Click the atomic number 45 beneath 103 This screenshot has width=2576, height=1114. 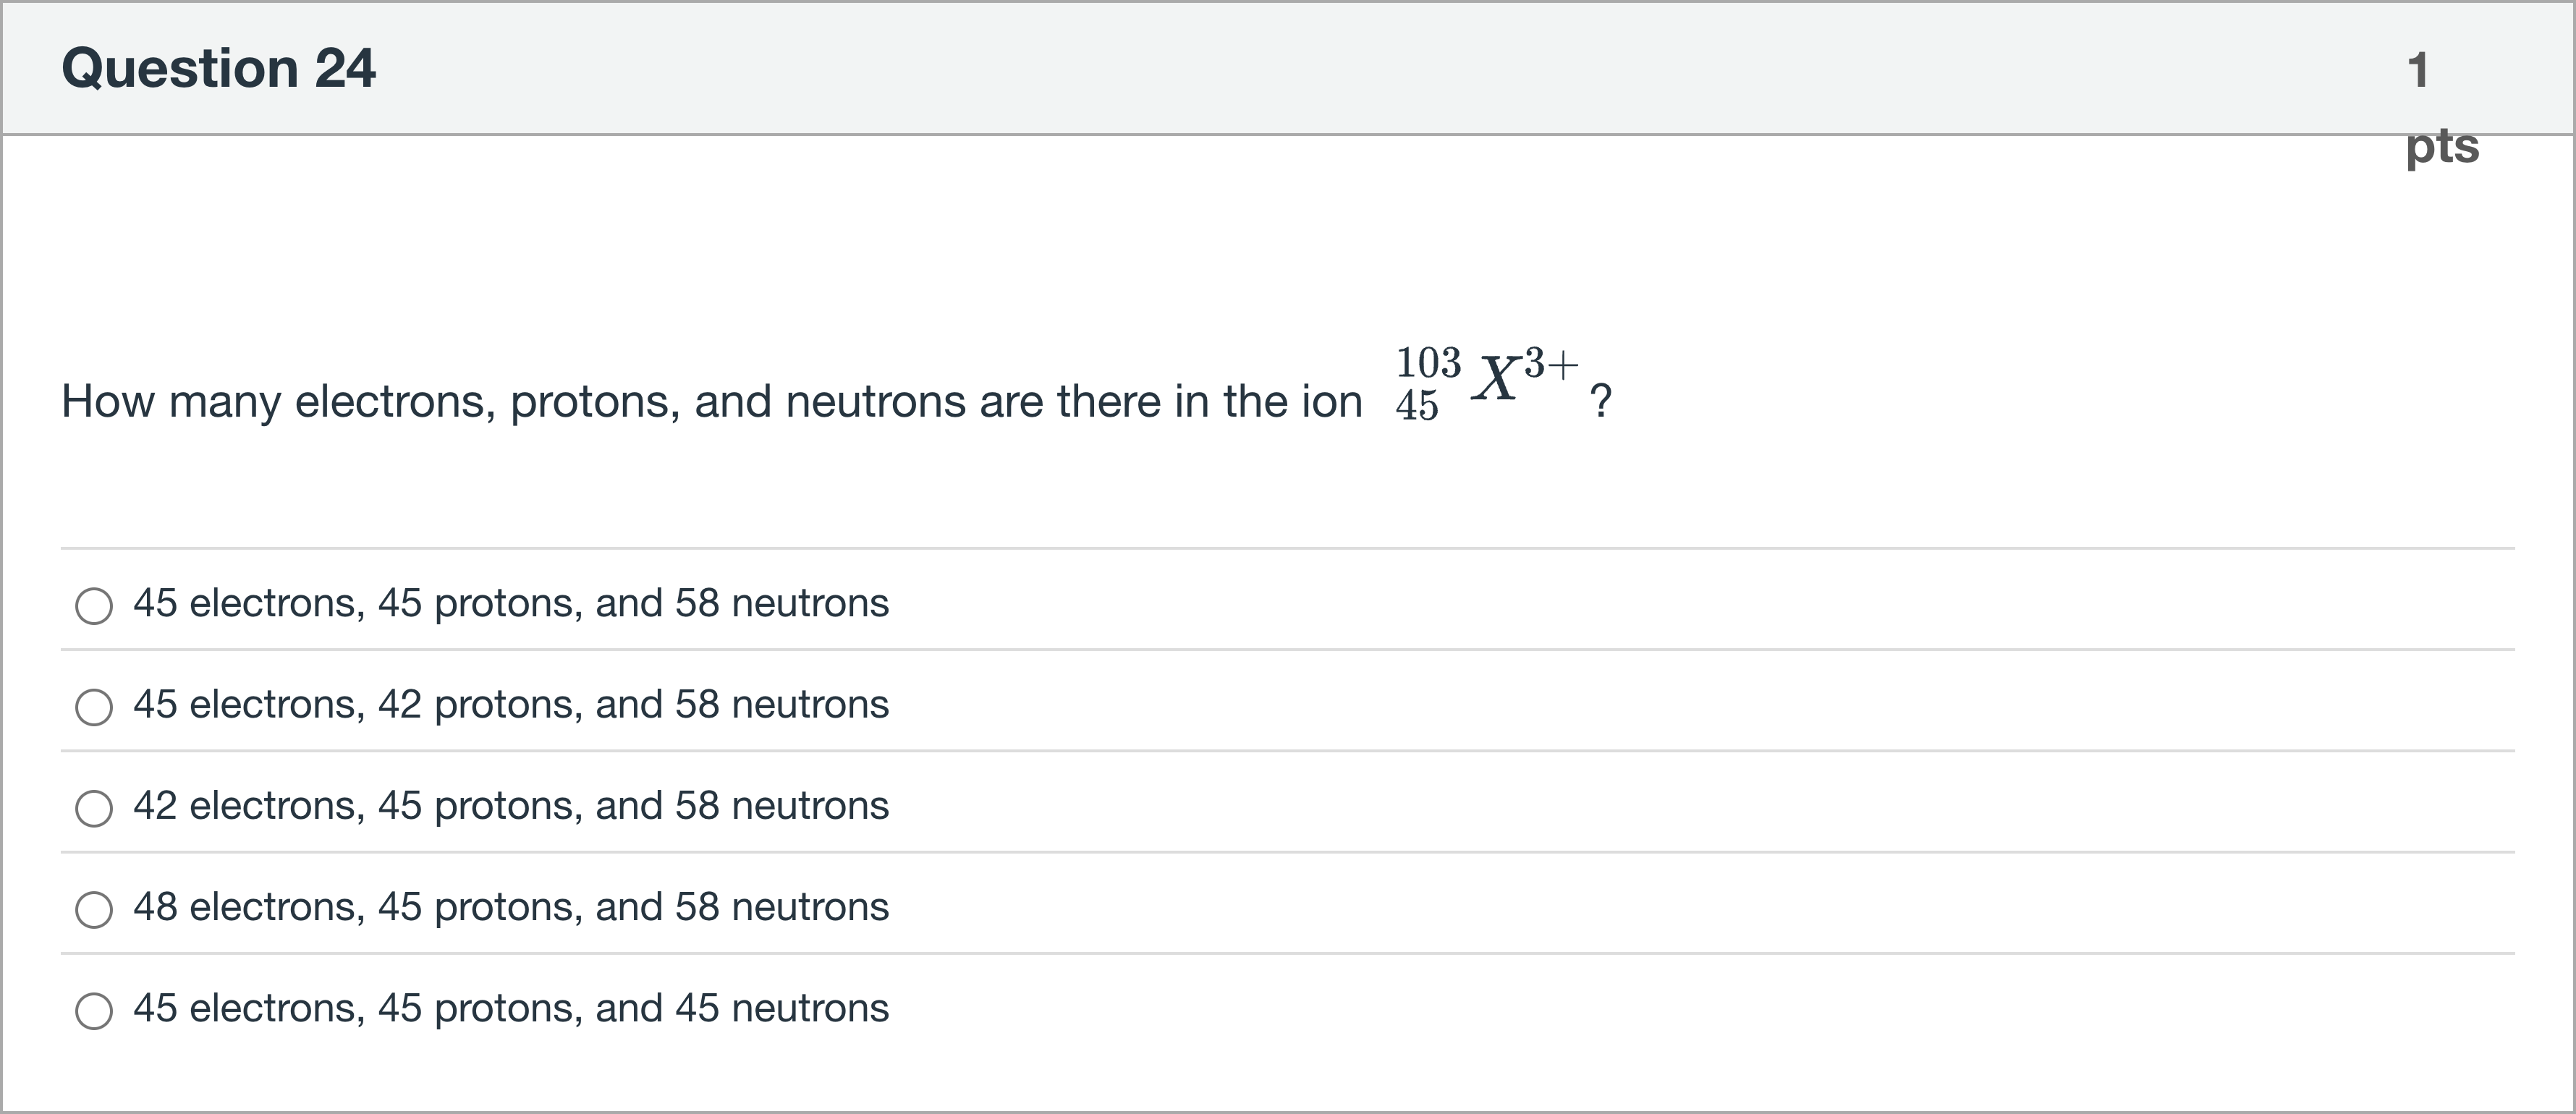[x=1417, y=405]
